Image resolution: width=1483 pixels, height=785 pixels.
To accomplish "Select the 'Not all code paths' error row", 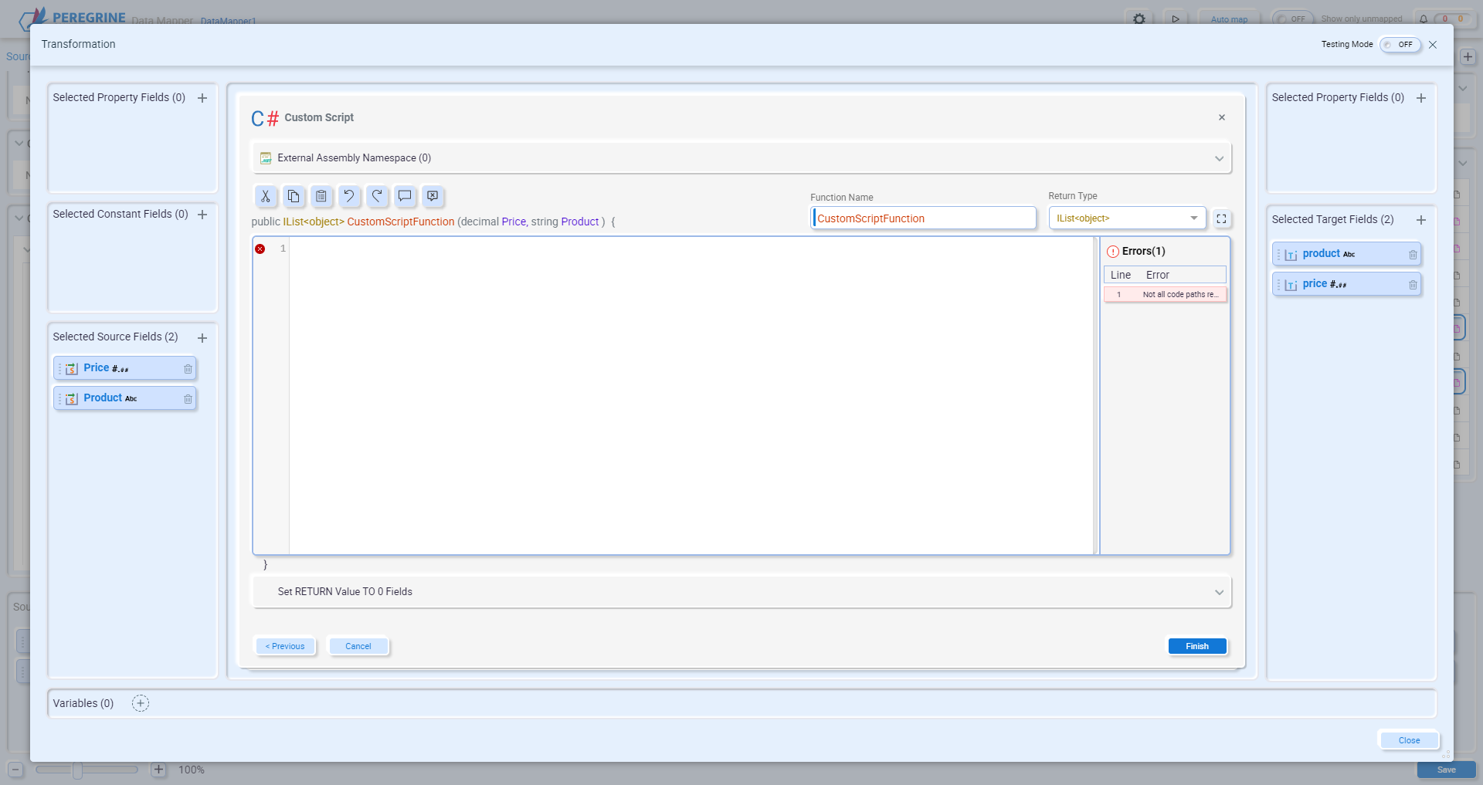I will point(1165,294).
